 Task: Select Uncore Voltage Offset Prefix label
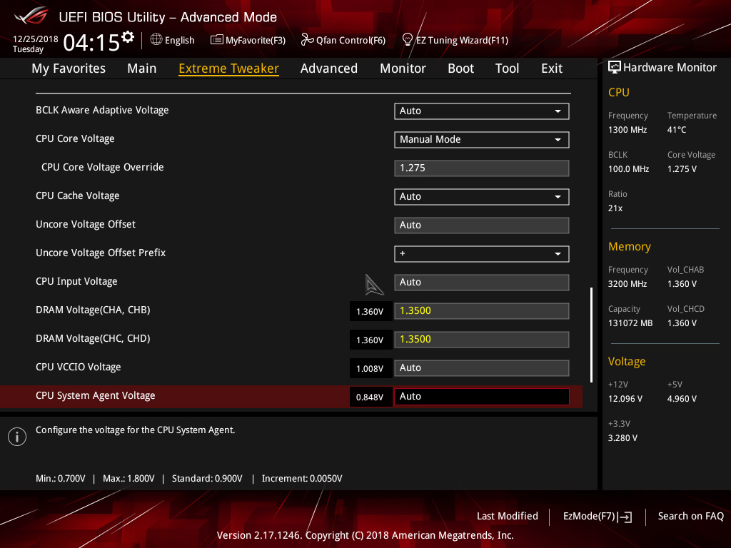coord(101,253)
